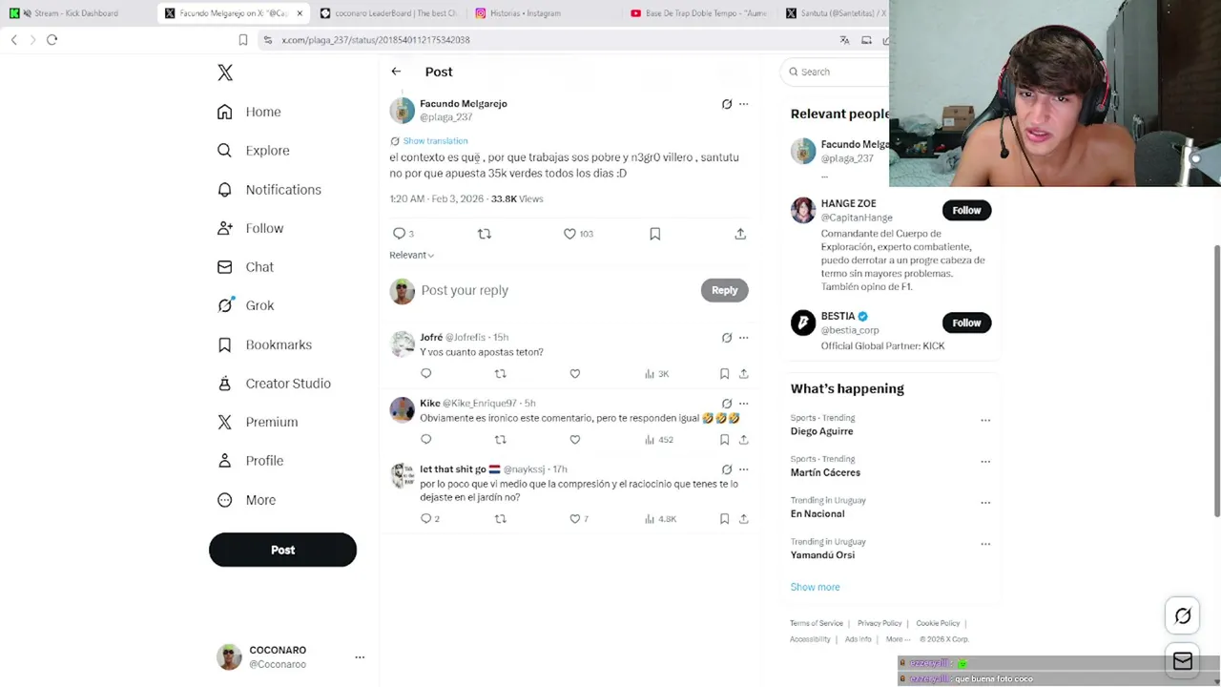Open more options on main post

744,104
